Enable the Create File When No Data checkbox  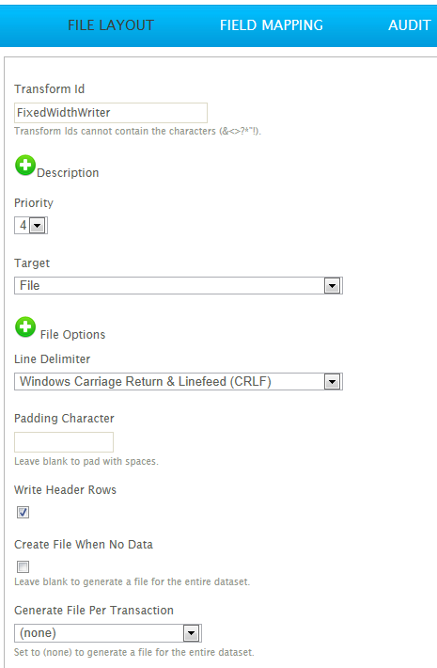23,566
